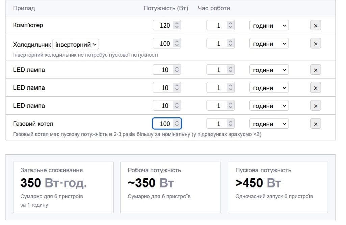Select the Комп'ютер power input field

(x=166, y=25)
